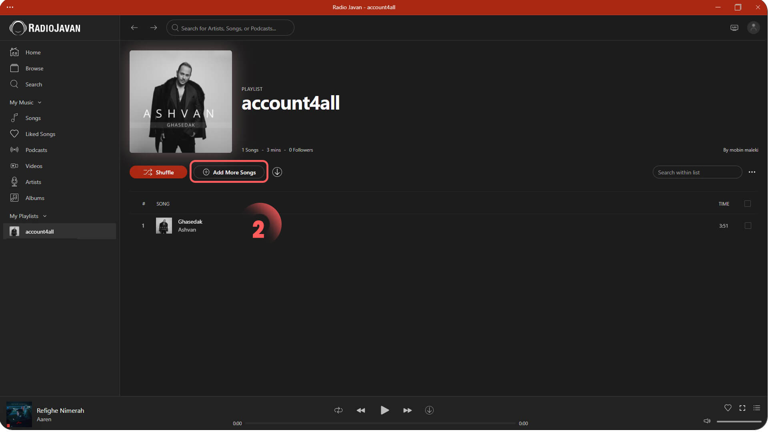The image size is (768, 432).
Task: Open the playlist cover image
Action: (181, 102)
